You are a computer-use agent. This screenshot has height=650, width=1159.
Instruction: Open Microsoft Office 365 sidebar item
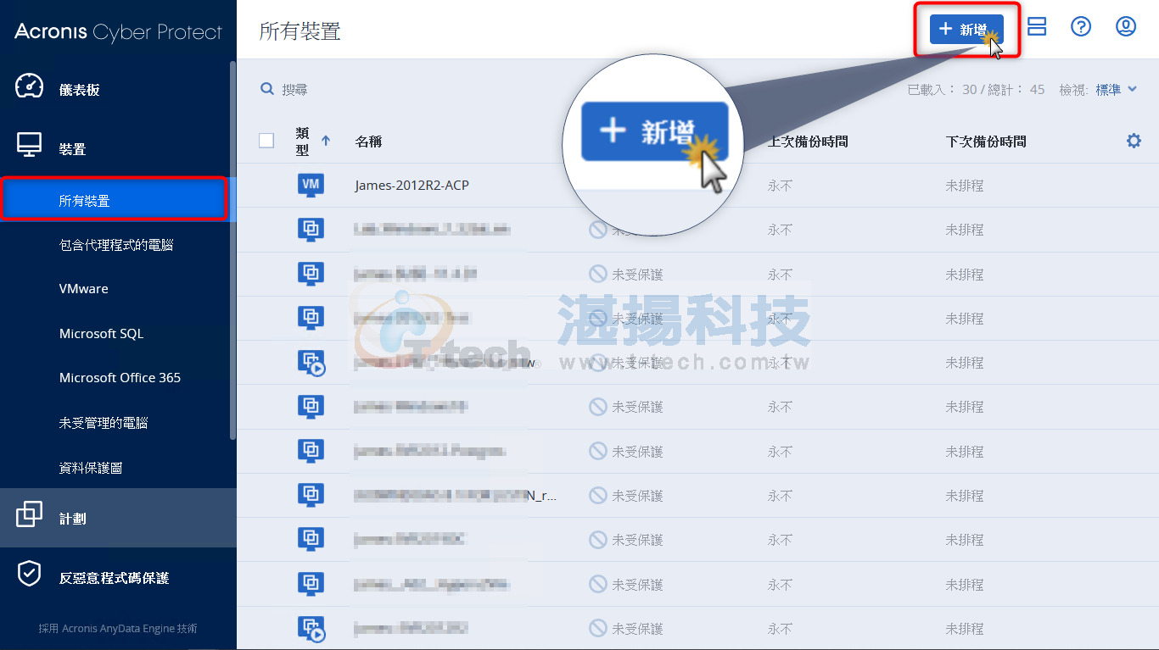[120, 378]
